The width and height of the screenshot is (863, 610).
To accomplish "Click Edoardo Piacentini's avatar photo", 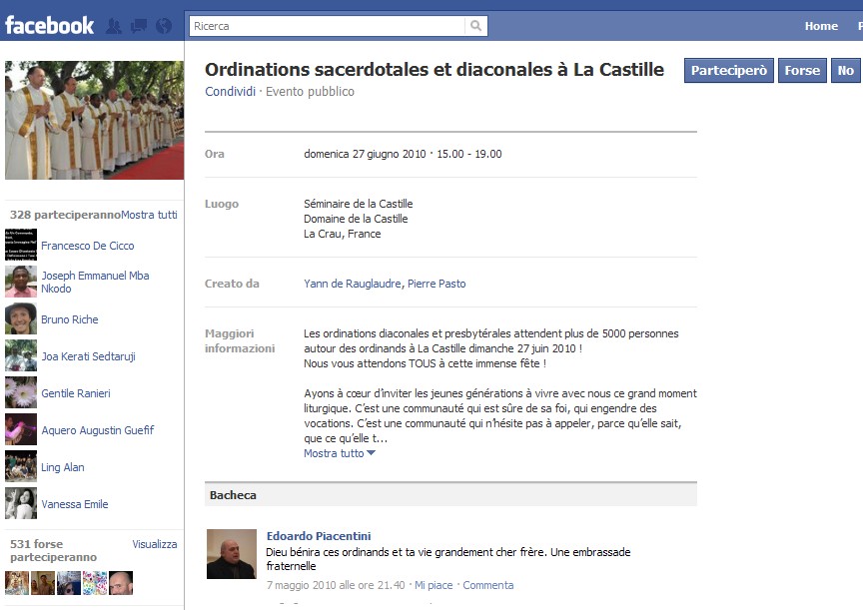I will click(232, 554).
